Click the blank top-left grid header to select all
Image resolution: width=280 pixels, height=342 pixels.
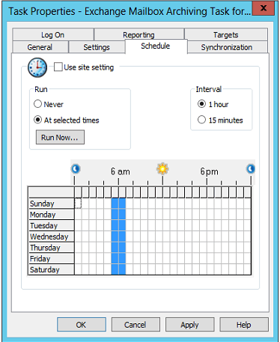click(51, 192)
